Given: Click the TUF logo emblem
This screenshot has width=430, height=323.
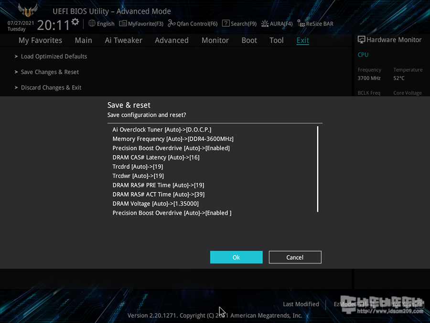Looking at the screenshot, I should 28,11.
